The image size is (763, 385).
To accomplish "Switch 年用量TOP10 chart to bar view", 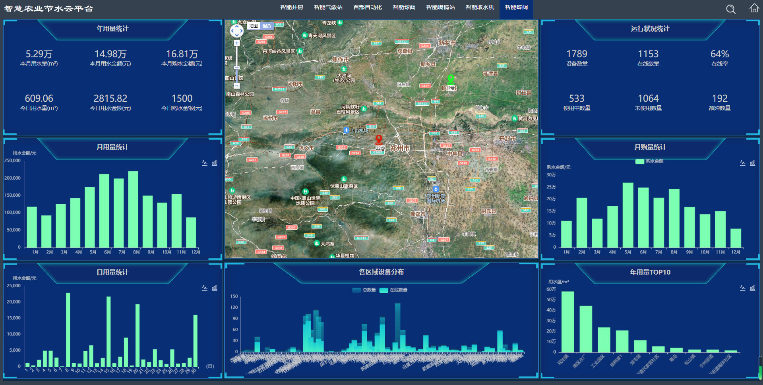I will (x=752, y=288).
